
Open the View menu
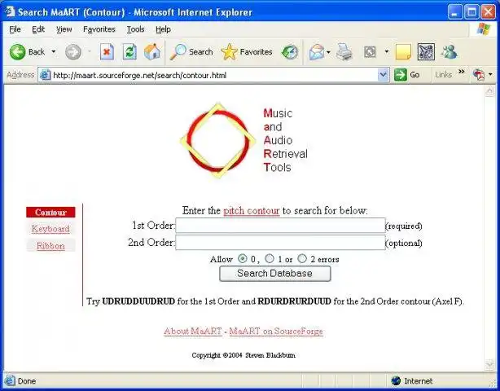[64, 29]
